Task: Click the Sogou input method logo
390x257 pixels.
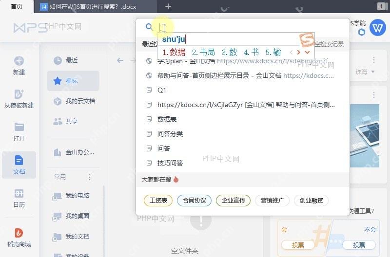Action: point(307,39)
